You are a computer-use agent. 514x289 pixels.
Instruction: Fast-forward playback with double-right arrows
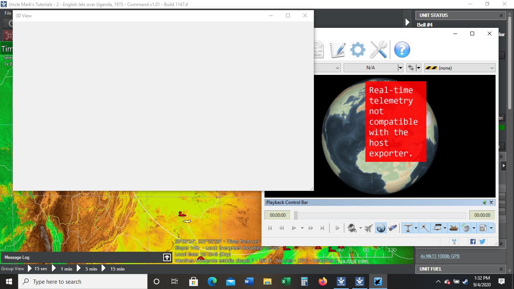310,228
